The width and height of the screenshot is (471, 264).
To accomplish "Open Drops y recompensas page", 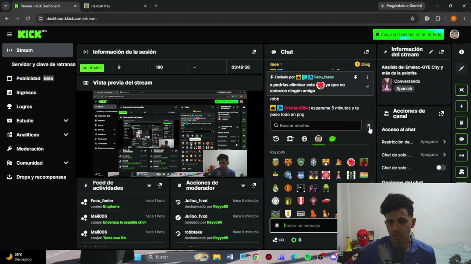I will click(38, 177).
